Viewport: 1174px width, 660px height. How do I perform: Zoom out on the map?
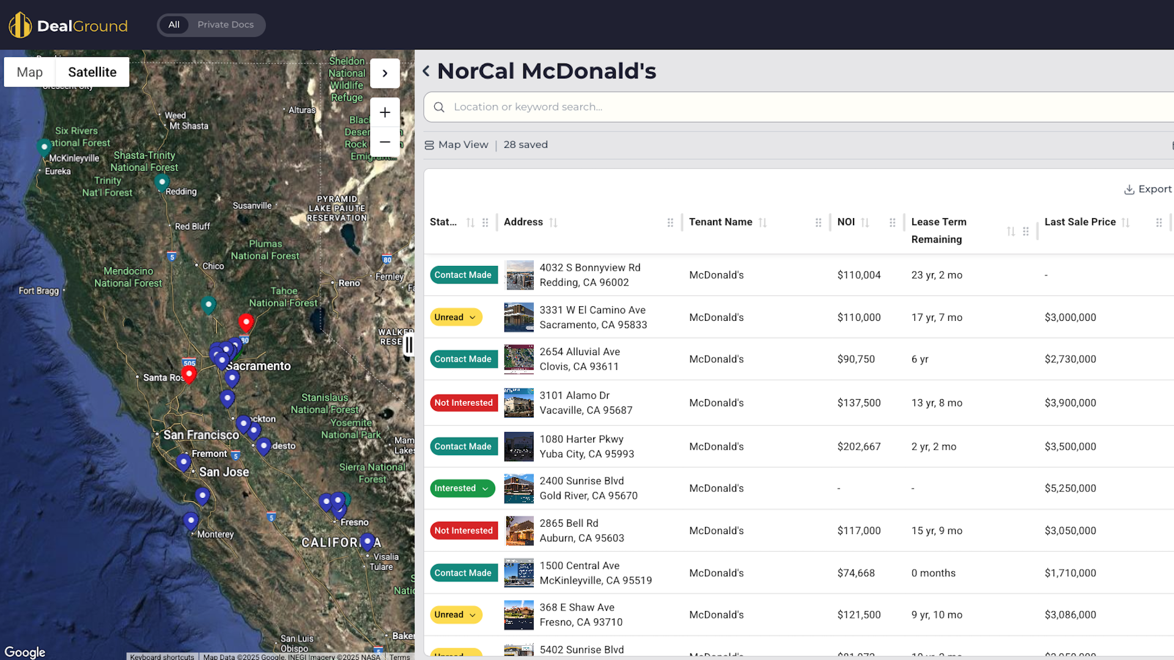point(385,142)
